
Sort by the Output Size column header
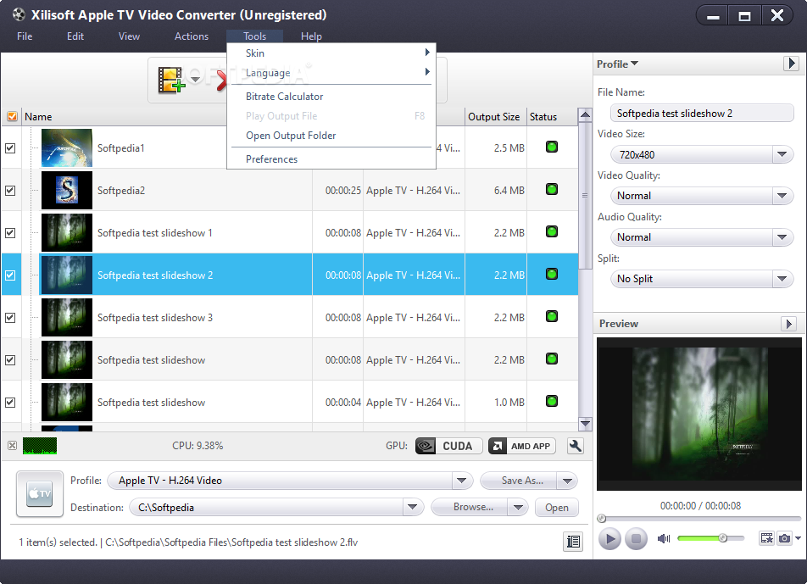pyautogui.click(x=496, y=117)
